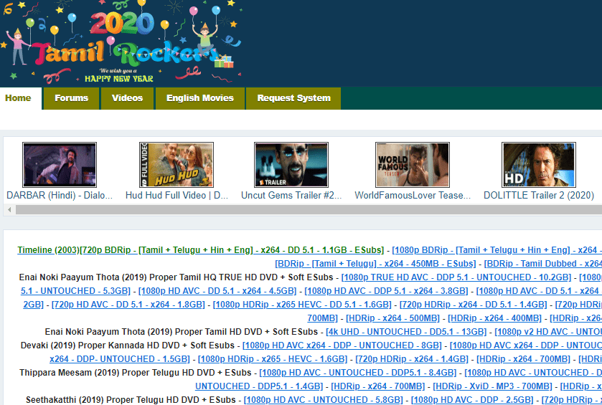
Task: Click Enai Noki Paayum Thota TRUE HD DVD text
Action: point(176,277)
